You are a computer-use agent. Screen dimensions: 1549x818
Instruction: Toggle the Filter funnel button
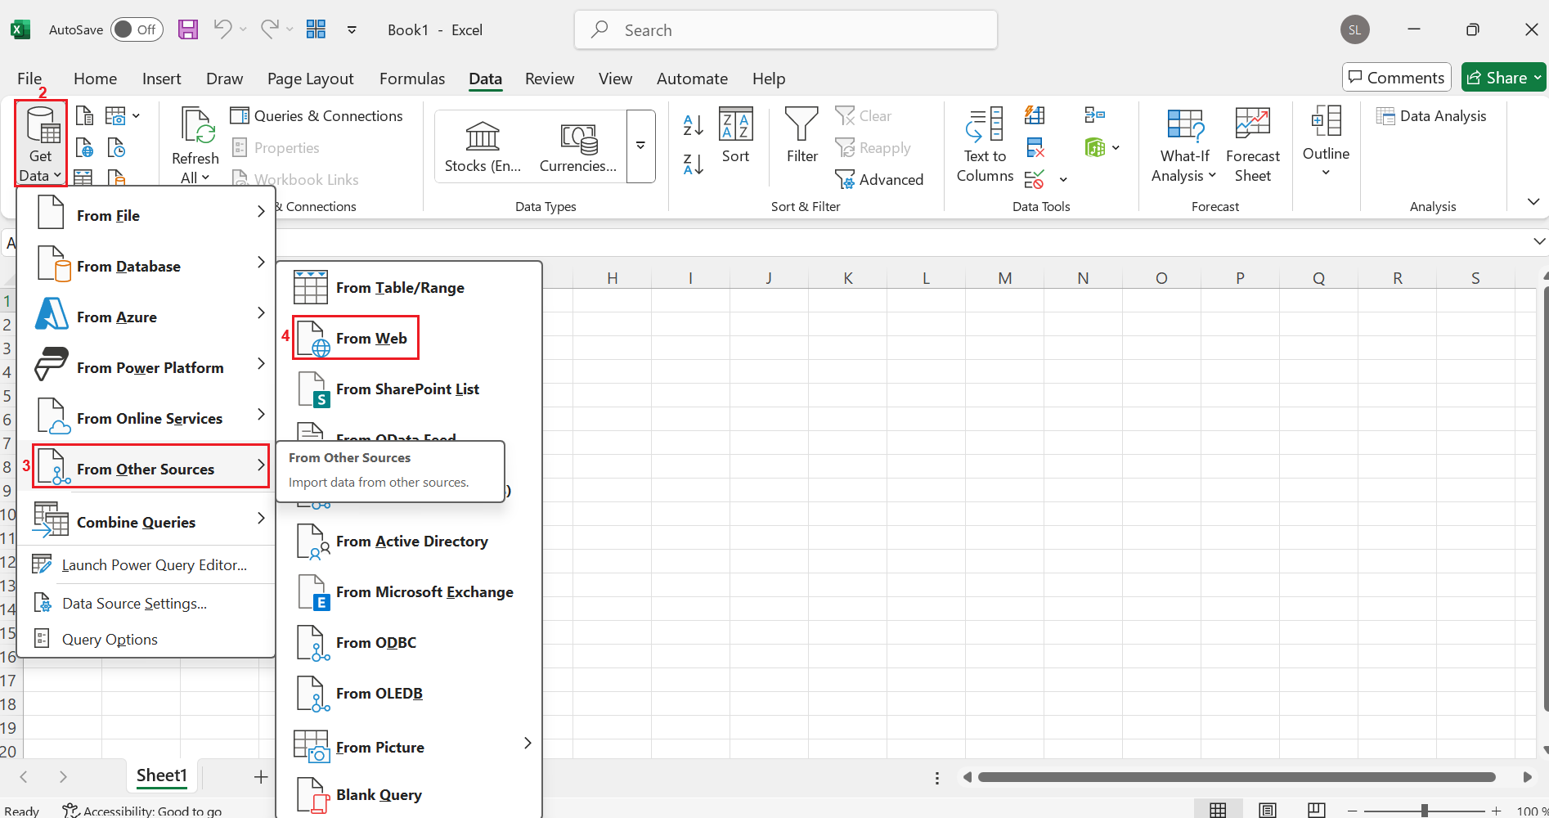[x=801, y=136]
